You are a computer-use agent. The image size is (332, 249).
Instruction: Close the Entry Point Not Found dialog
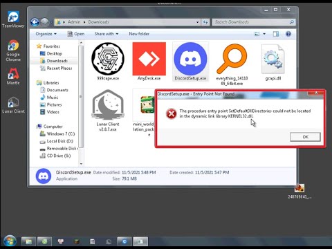tap(316, 93)
